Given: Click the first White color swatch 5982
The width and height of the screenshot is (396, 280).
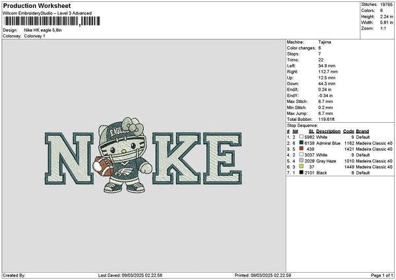Looking at the screenshot, I should 301,137.
